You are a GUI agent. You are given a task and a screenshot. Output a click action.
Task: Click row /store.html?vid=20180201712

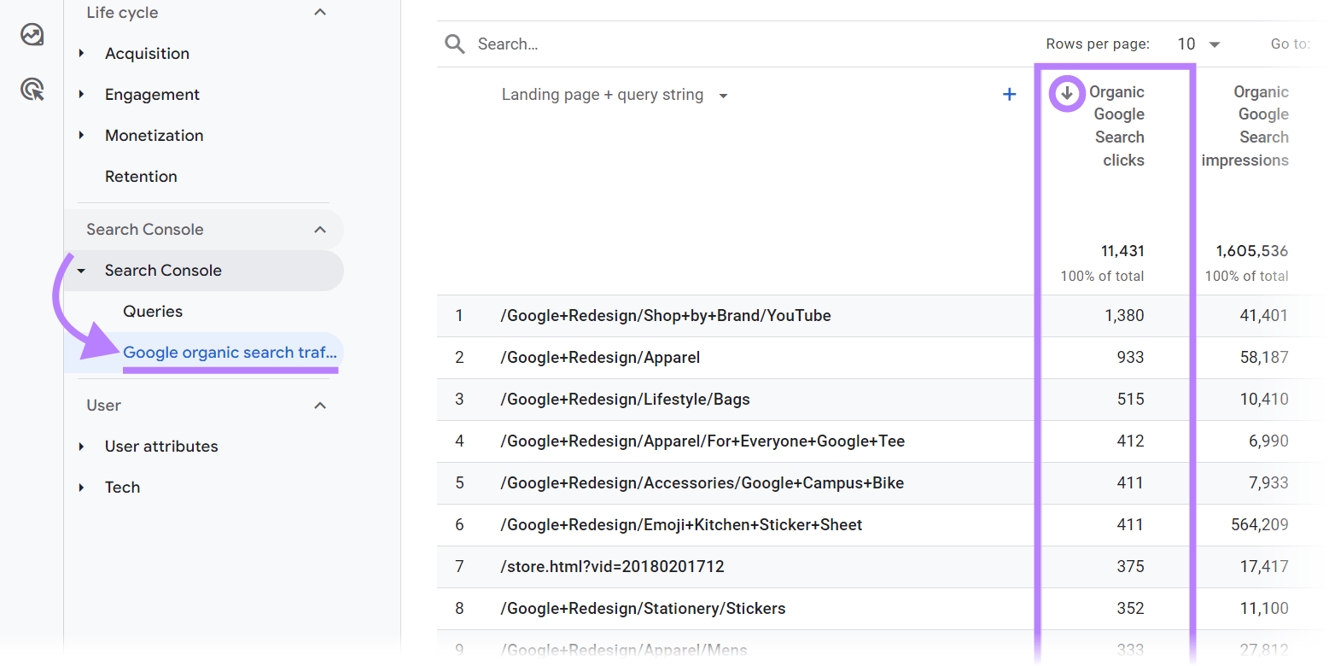pyautogui.click(x=612, y=567)
